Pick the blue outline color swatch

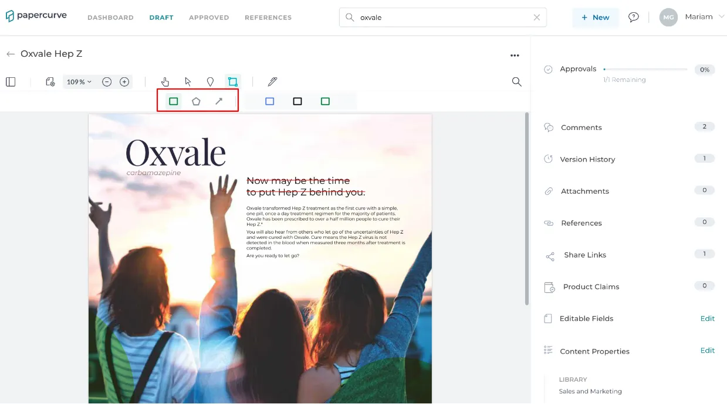[270, 101]
